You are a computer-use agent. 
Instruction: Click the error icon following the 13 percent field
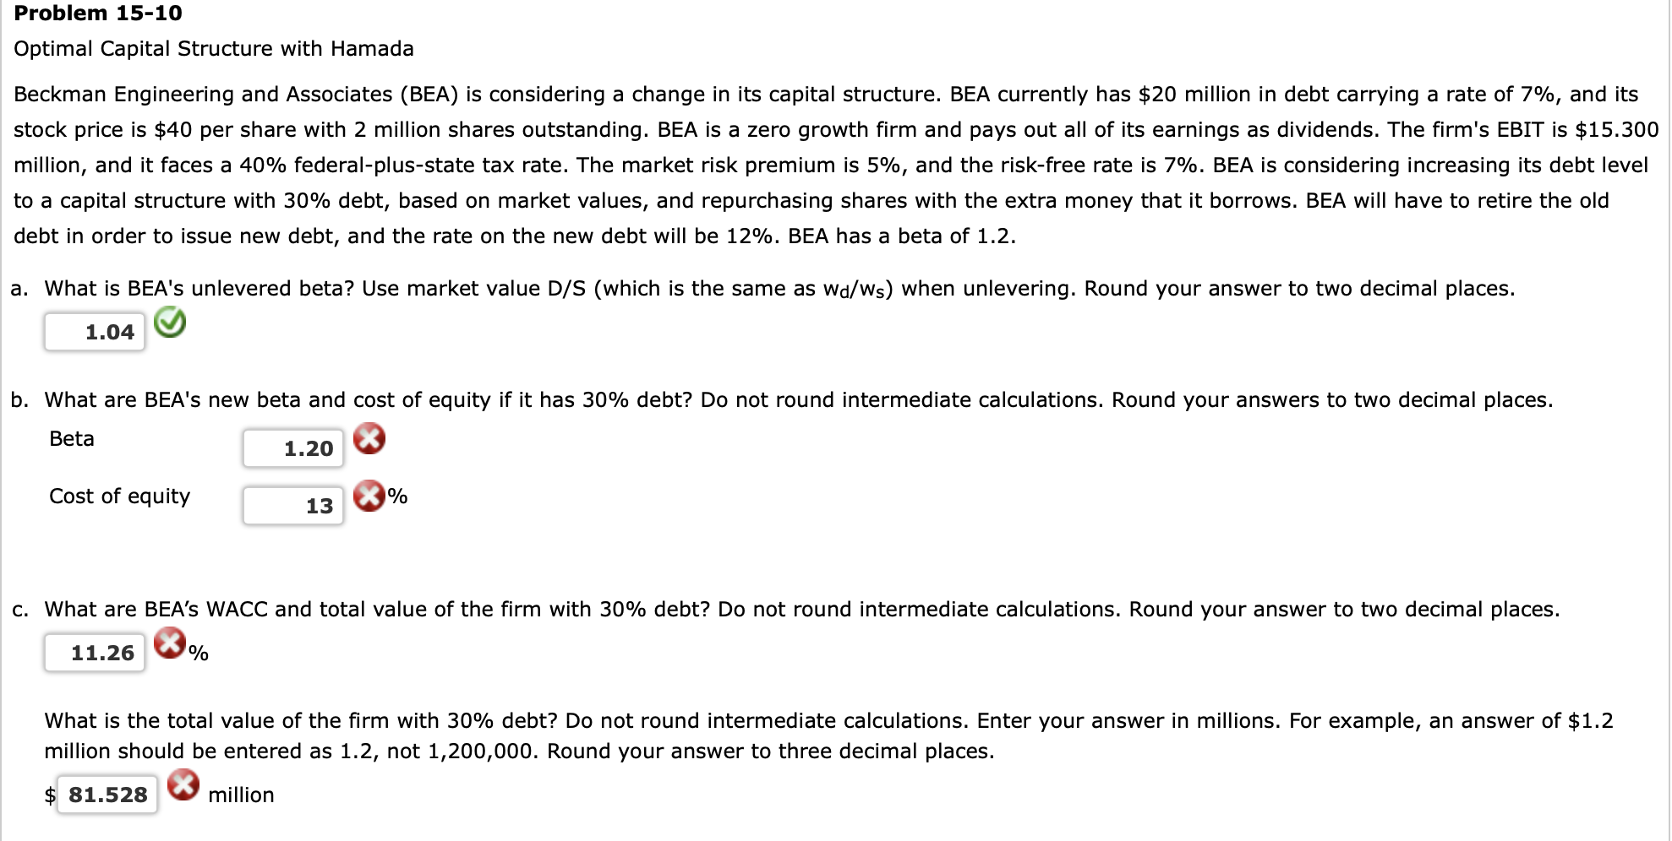click(369, 496)
